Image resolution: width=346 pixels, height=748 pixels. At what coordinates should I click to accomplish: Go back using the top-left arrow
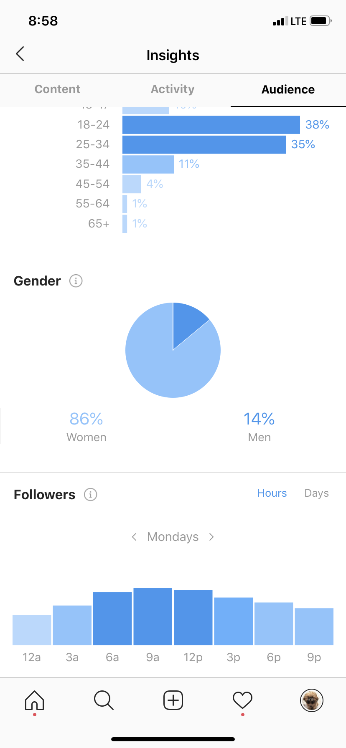pos(20,54)
